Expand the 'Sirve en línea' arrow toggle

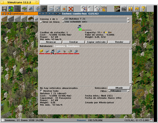(41, 22)
